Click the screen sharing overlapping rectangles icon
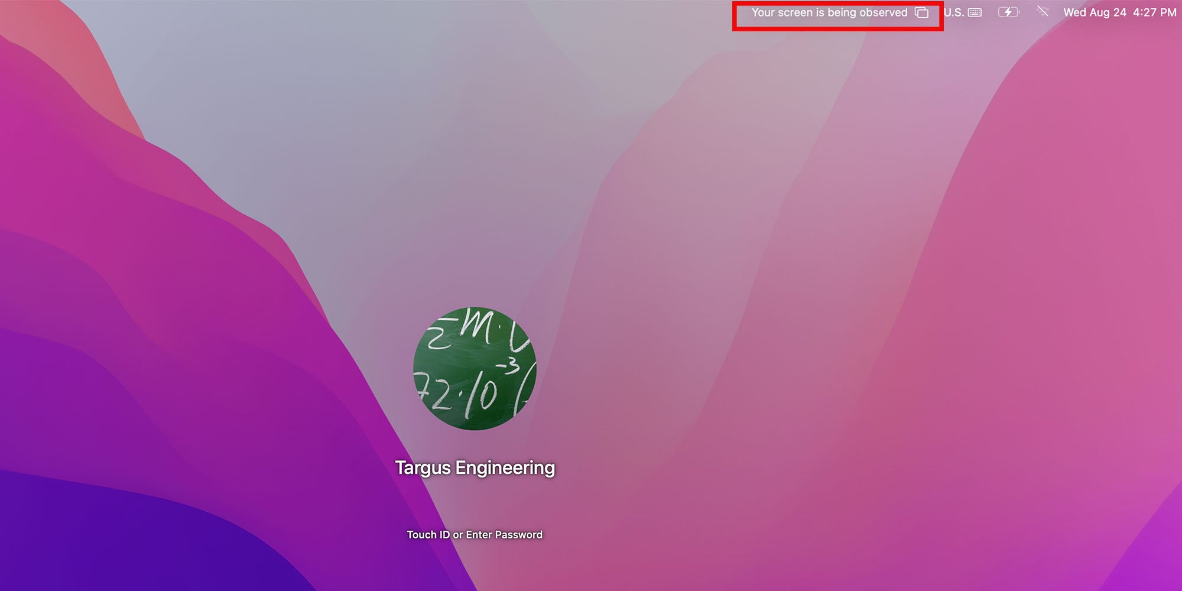This screenshot has width=1182, height=591. (x=921, y=12)
